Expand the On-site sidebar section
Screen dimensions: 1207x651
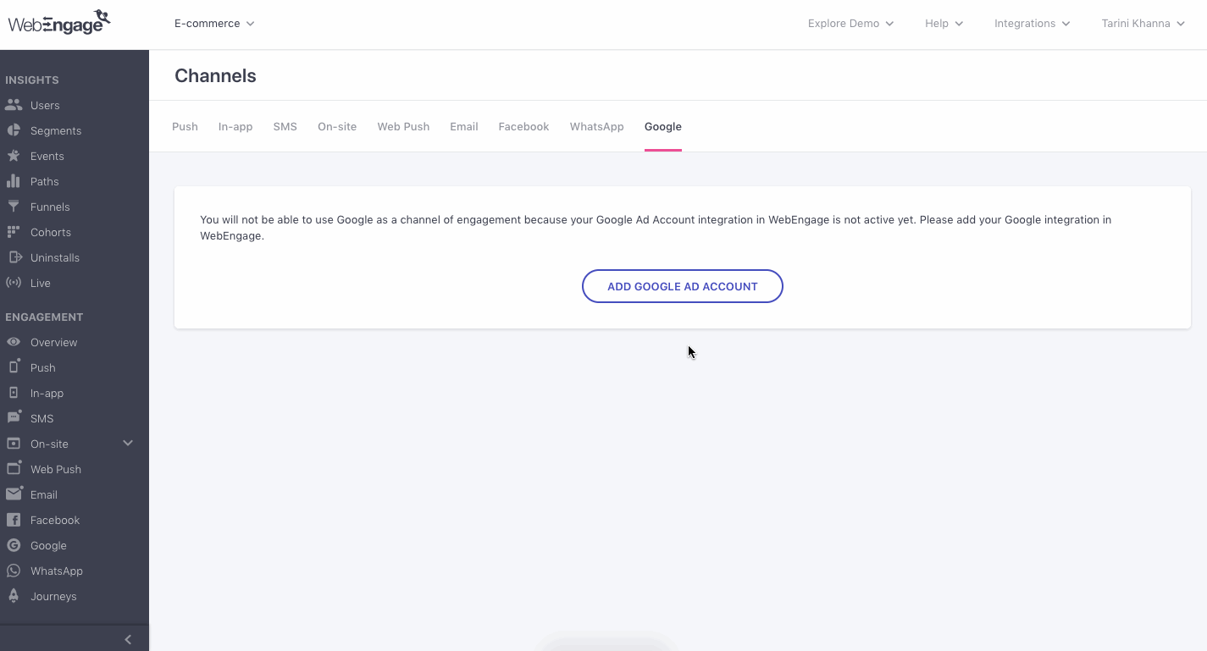coord(127,443)
